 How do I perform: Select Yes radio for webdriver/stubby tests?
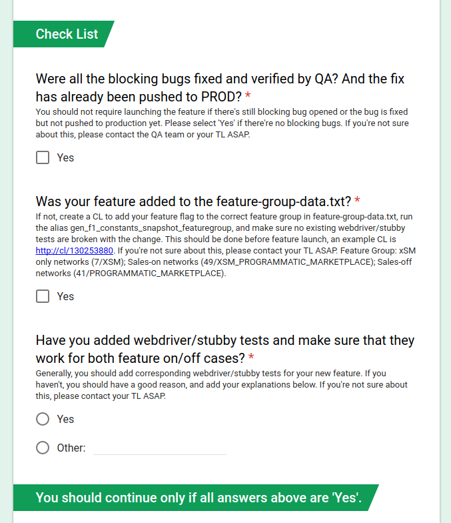(43, 419)
